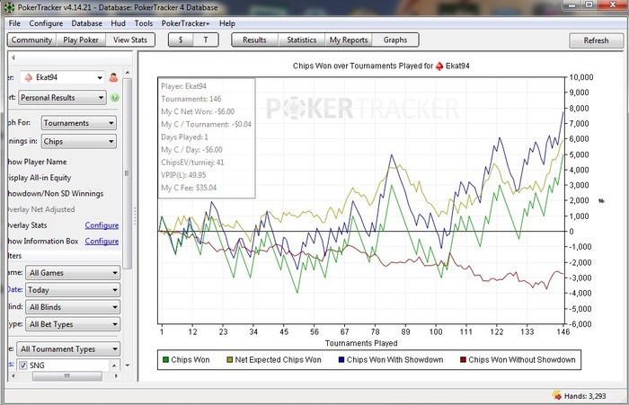
Task: Click the spade icon in graph title
Action: point(439,66)
